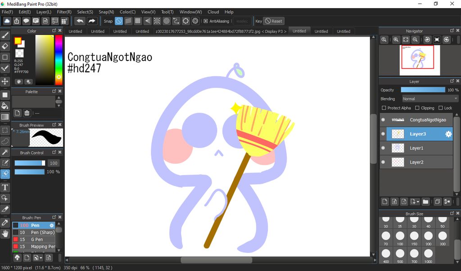Open brush add dropdown arrow
461x271 pixels.
coord(41,258)
